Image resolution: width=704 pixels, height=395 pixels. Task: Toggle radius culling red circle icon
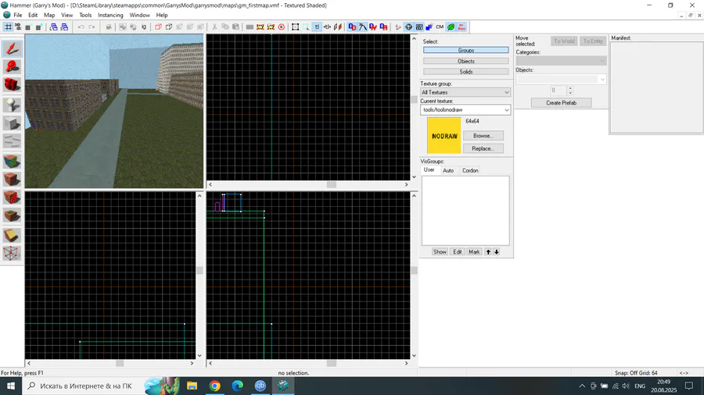click(281, 27)
